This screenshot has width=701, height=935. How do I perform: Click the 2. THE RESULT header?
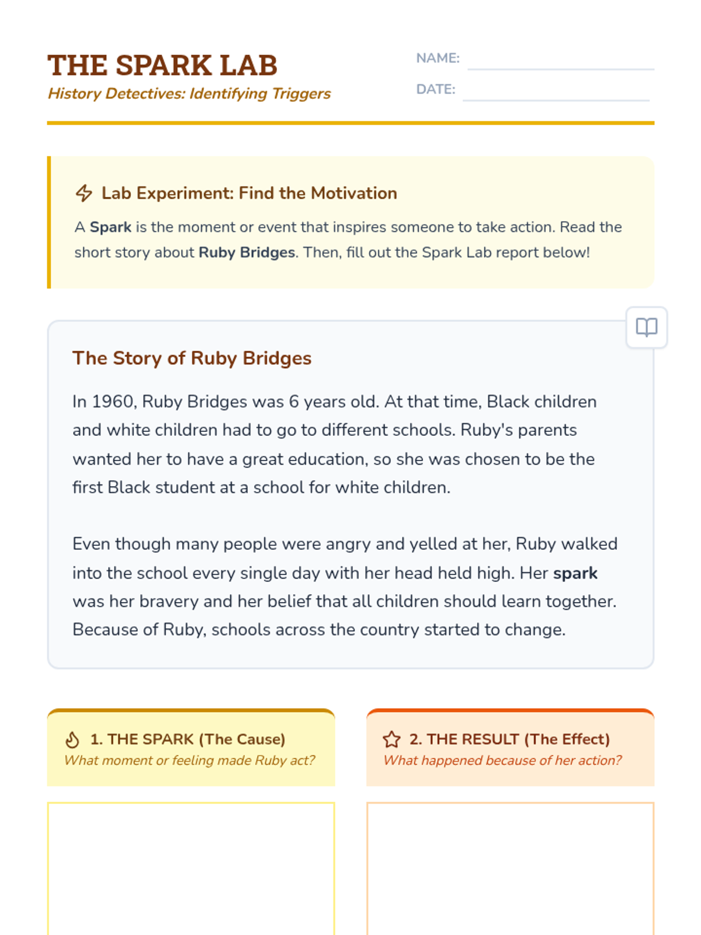(509, 739)
